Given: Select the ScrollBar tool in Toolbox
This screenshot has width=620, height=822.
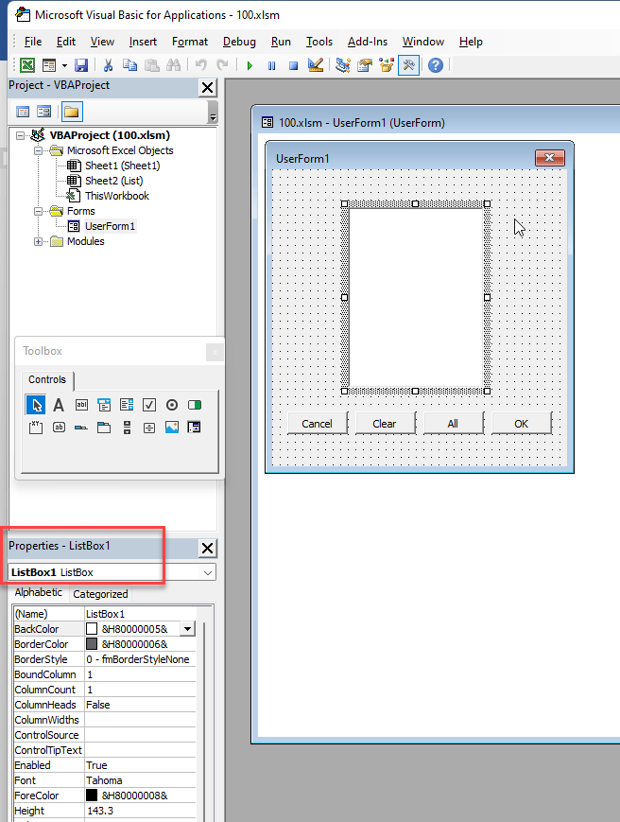Looking at the screenshot, I should pyautogui.click(x=127, y=428).
